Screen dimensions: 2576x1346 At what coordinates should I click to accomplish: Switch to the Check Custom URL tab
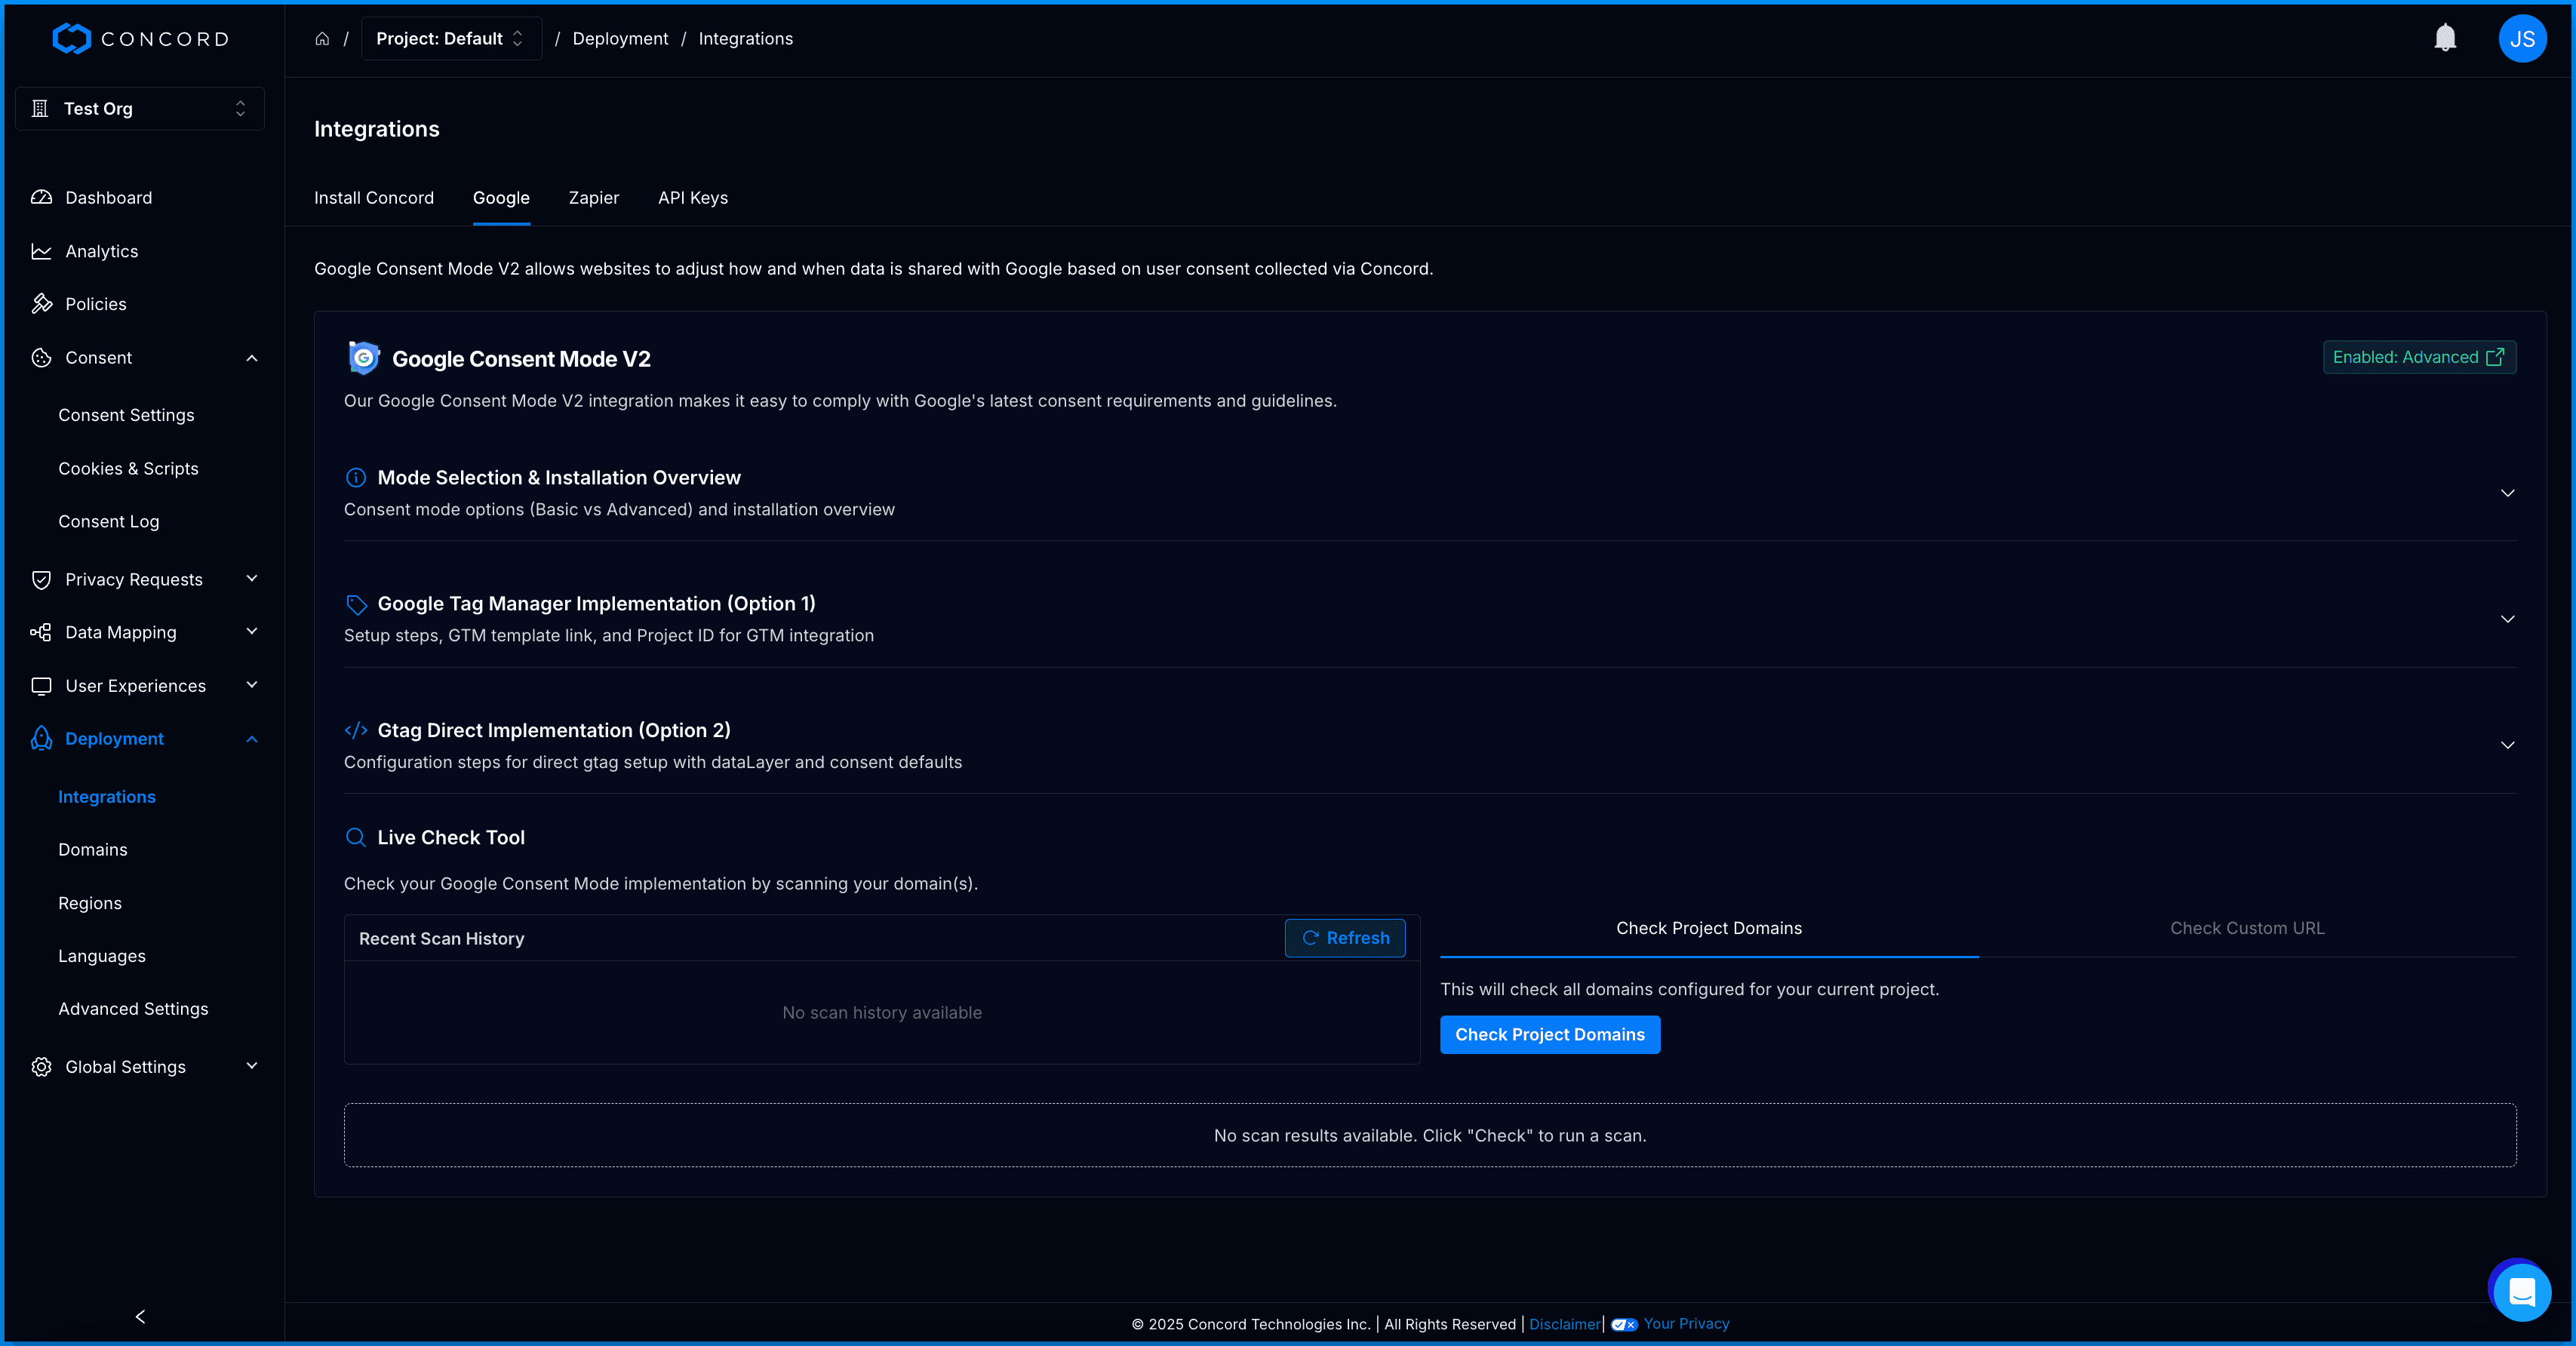pyautogui.click(x=2246, y=928)
